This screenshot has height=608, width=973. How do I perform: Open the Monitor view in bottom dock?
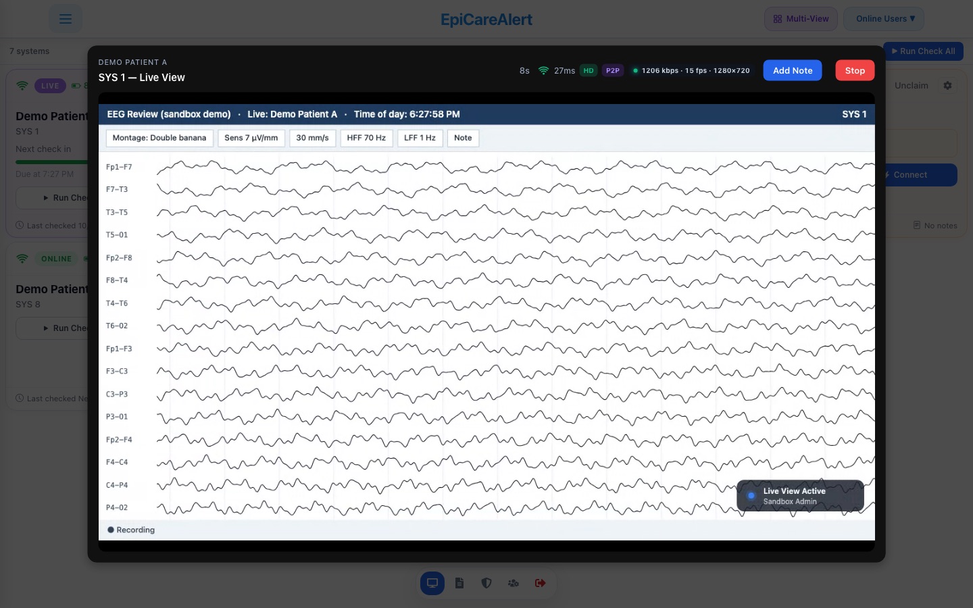432,583
